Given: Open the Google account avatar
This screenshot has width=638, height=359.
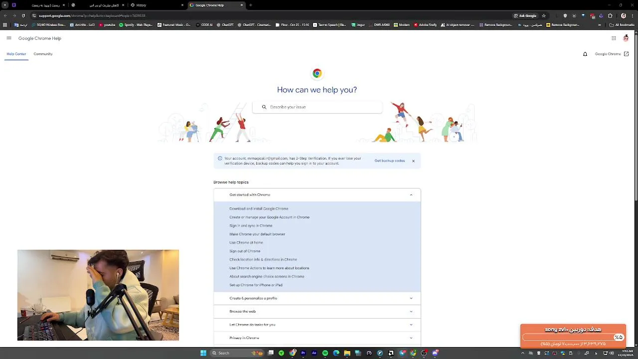Looking at the screenshot, I should pos(626,38).
